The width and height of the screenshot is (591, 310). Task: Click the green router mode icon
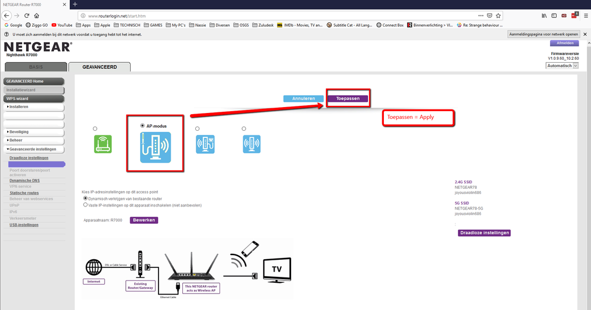(x=103, y=144)
